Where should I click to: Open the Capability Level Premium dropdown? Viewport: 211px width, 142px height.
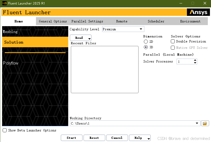pos(123,29)
